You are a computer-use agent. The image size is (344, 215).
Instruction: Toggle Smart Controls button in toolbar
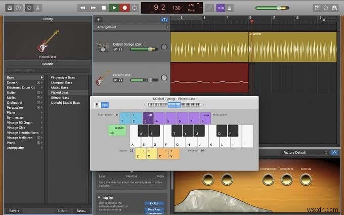(29, 8)
